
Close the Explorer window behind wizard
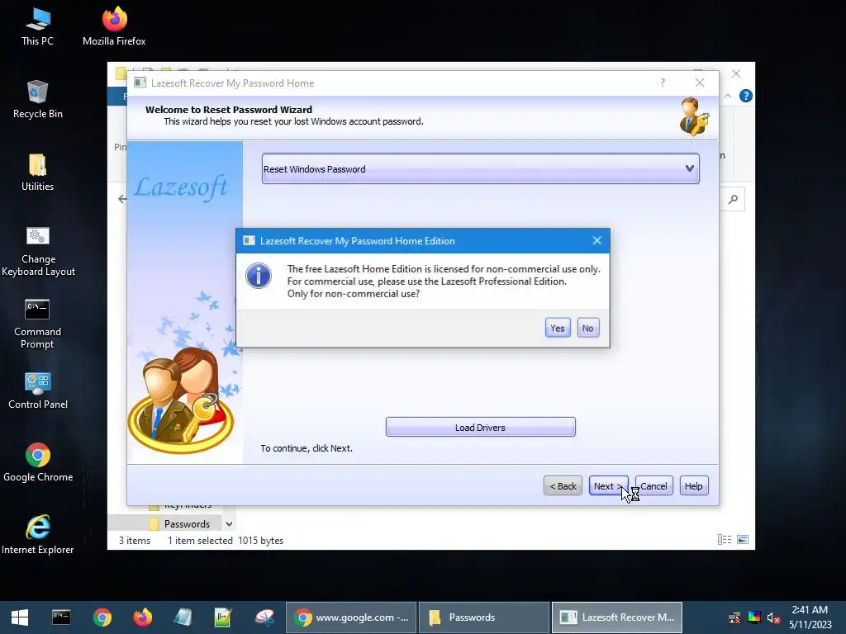[x=736, y=73]
